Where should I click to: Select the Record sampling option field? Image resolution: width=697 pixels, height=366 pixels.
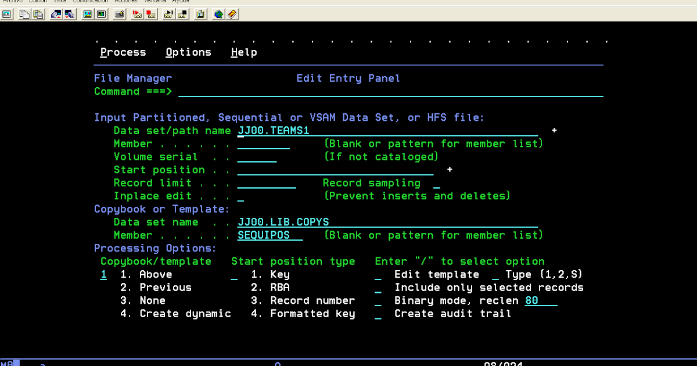click(437, 183)
